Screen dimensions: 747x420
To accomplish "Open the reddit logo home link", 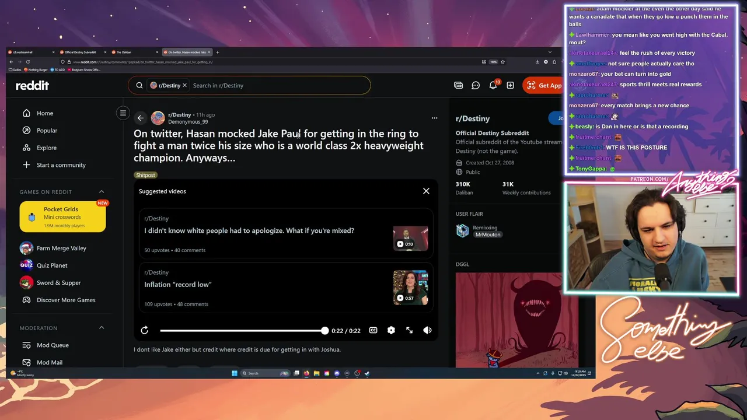I will coord(32,85).
